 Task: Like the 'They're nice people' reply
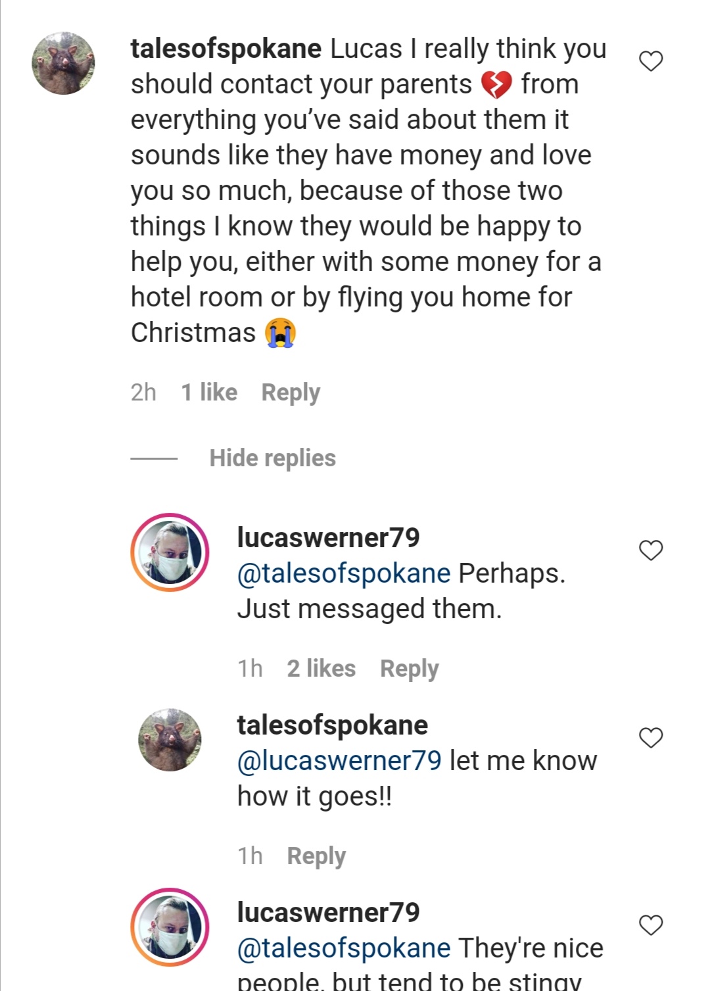651,925
